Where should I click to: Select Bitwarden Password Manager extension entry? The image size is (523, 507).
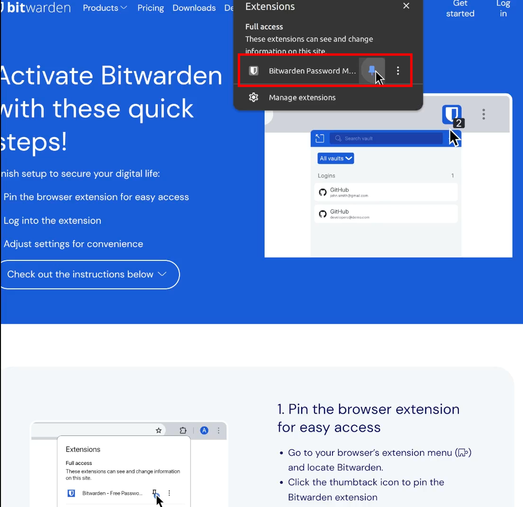click(312, 71)
